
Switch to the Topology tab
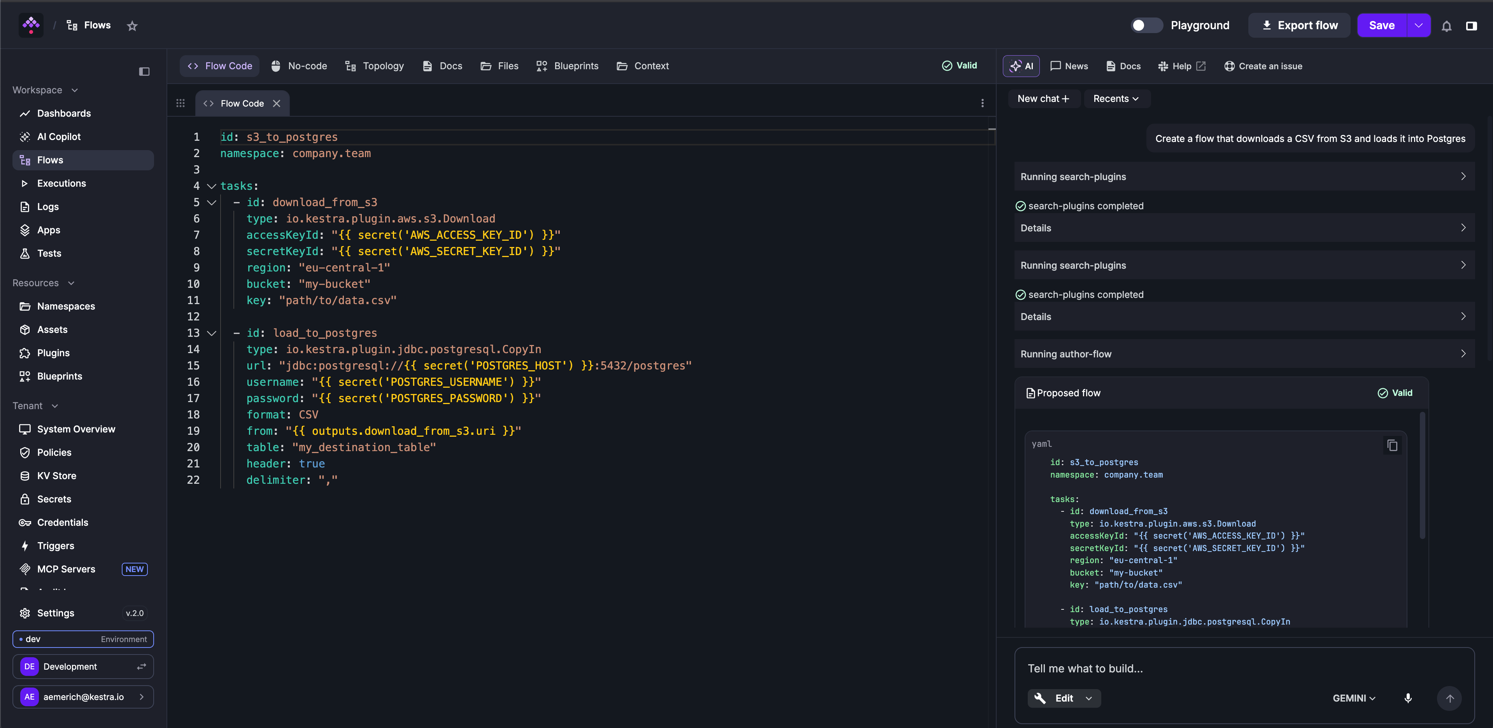click(x=374, y=66)
